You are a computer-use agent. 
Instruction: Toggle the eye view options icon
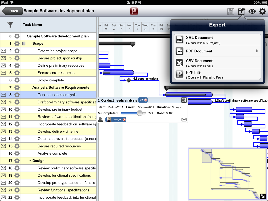click(x=252, y=12)
